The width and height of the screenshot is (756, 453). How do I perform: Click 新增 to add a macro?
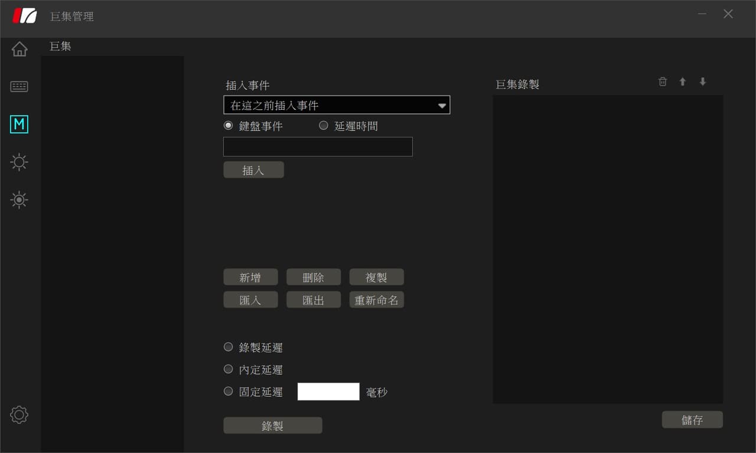[250, 277]
